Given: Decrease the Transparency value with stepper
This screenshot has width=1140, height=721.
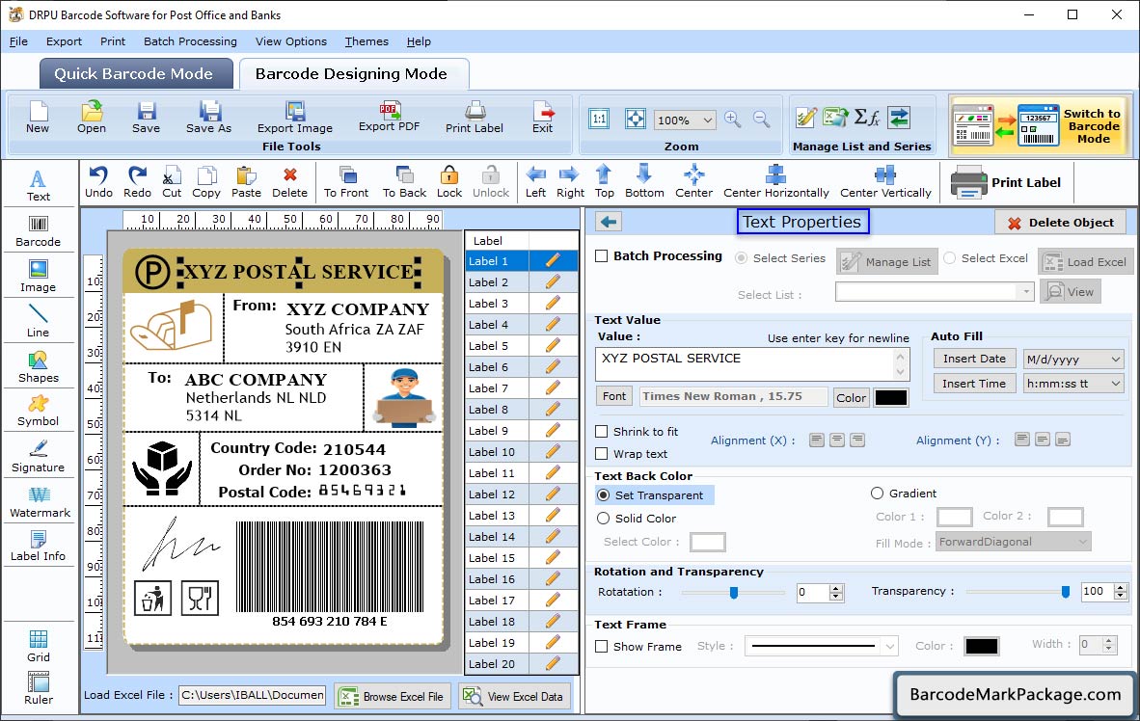Looking at the screenshot, I should (1121, 596).
